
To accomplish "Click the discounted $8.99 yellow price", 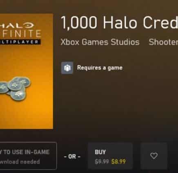I will coord(118,162).
